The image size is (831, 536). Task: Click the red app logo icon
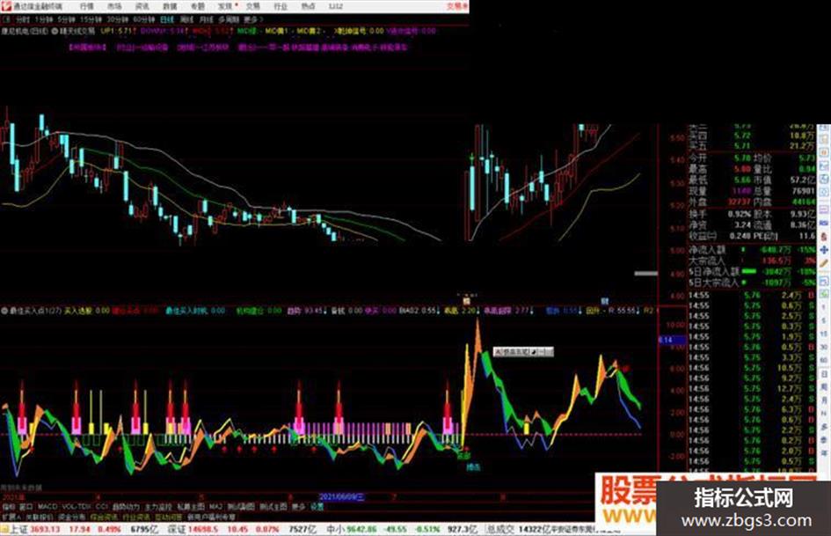6,6
